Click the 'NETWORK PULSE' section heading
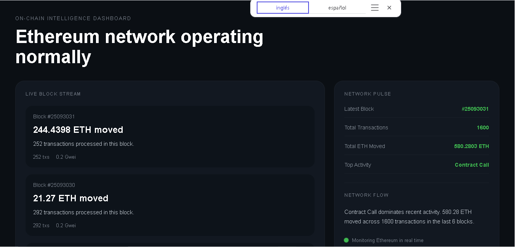 368,94
